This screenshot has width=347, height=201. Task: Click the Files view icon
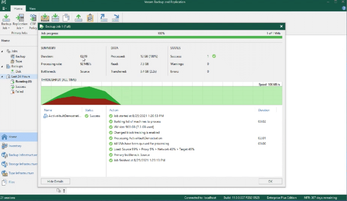pyautogui.click(x=5, y=182)
